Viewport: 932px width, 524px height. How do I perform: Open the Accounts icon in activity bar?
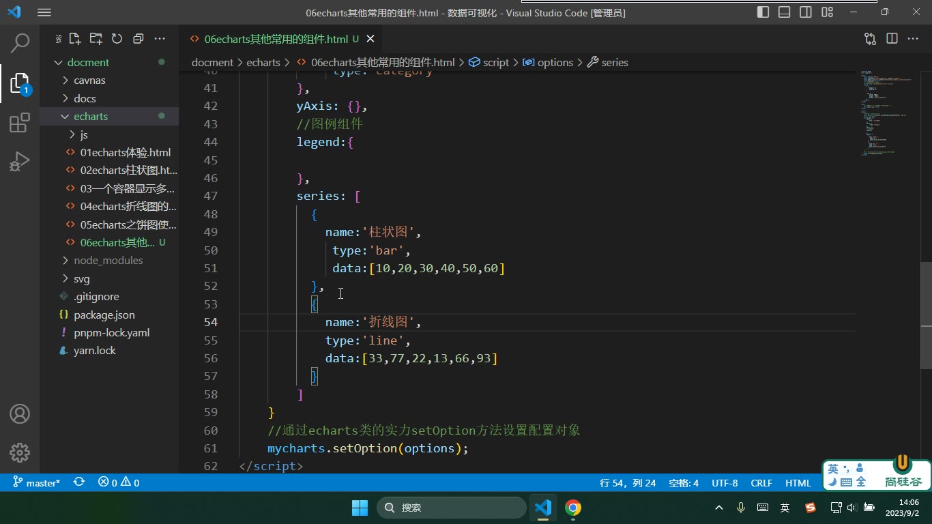20,413
